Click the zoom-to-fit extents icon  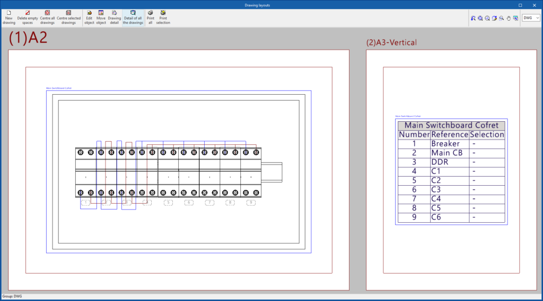coord(480,18)
